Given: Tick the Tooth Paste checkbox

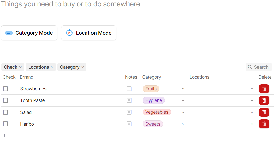Looking at the screenshot, I should click(x=5, y=100).
